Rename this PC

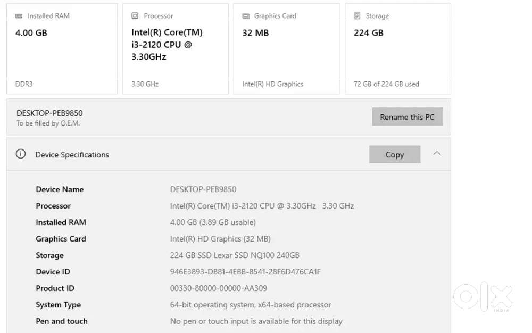pyautogui.click(x=407, y=116)
